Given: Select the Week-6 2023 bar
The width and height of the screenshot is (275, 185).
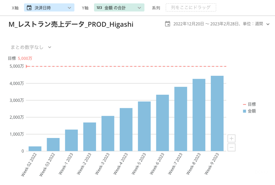Looking at the screenshot, I should coord(163,123).
